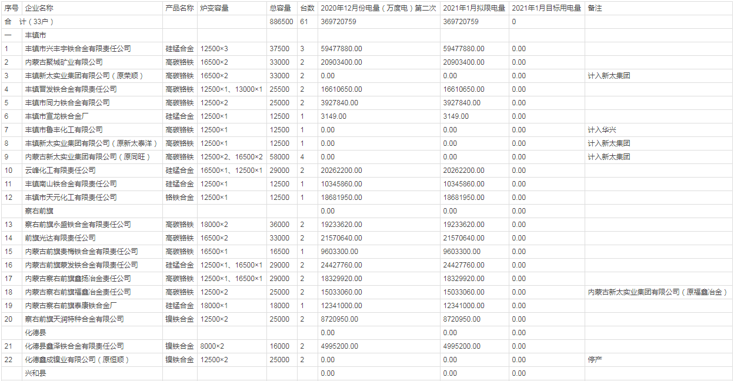734x381 pixels.
Task: Select 369720759 in the 2021年1月拟限电量 column
Action: (461, 22)
